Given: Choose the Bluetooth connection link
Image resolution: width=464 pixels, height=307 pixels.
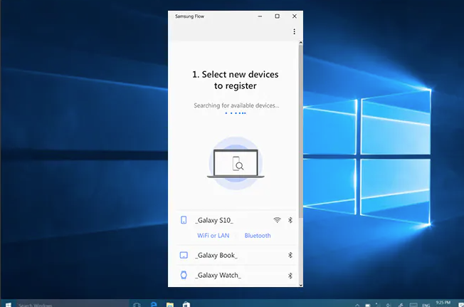Looking at the screenshot, I should point(258,235).
